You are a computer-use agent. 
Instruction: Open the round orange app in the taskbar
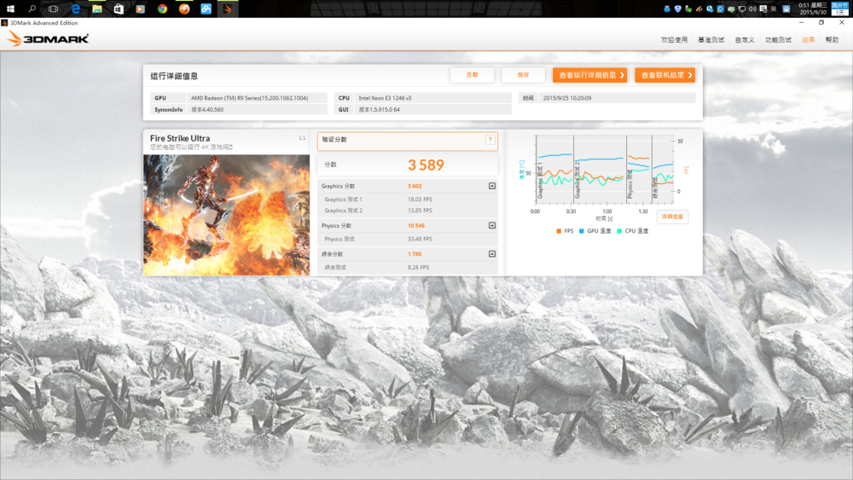184,9
